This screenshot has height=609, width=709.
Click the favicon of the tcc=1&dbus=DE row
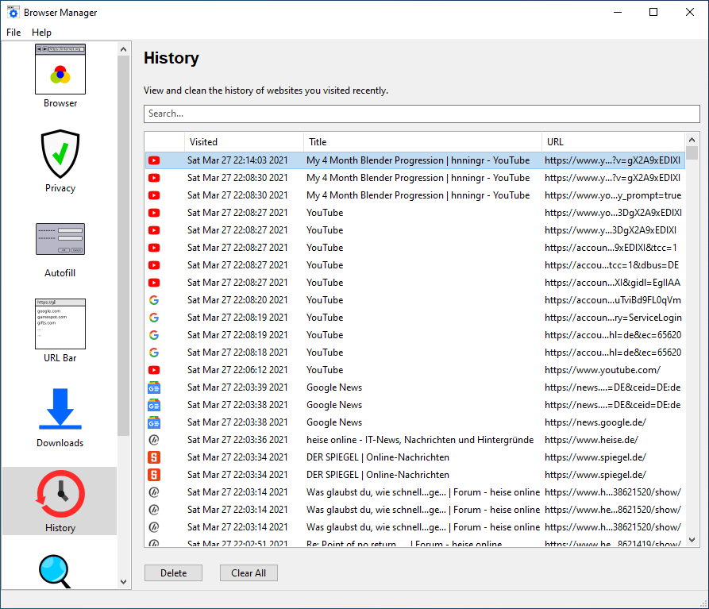pyautogui.click(x=154, y=265)
